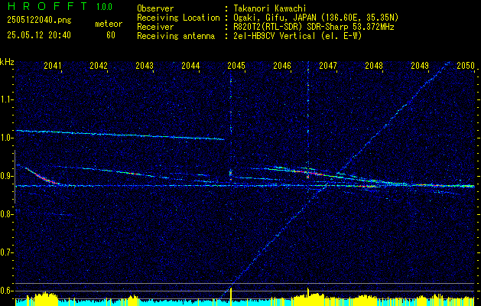Click the kHz axis unit label

click(x=7, y=62)
